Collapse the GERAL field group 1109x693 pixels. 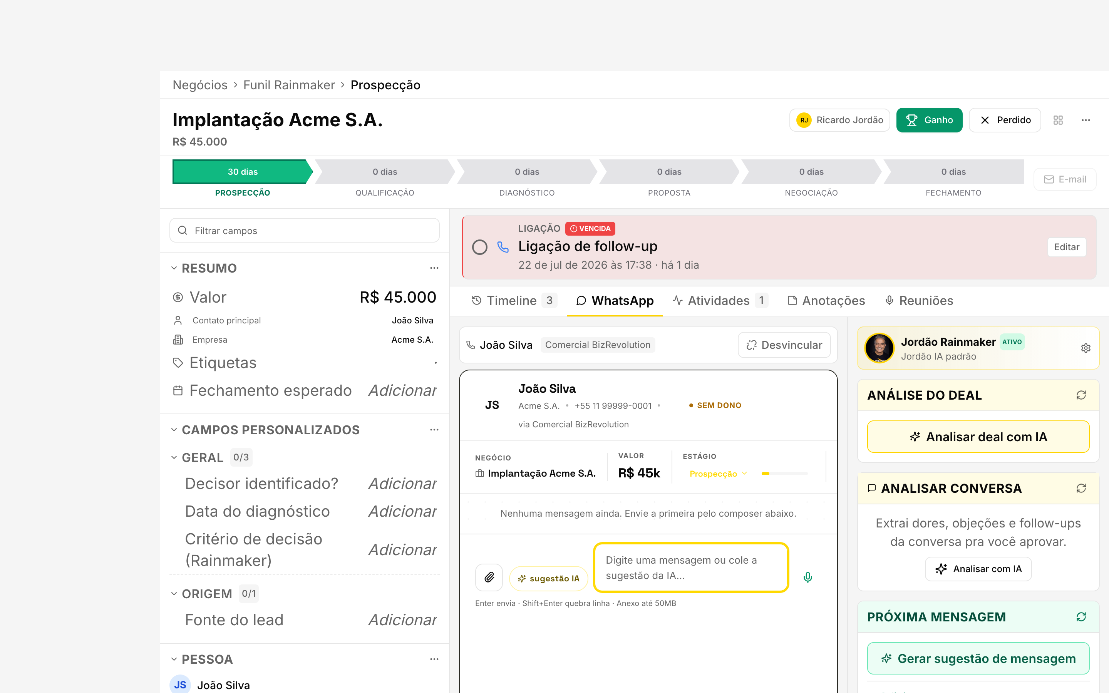[174, 457]
